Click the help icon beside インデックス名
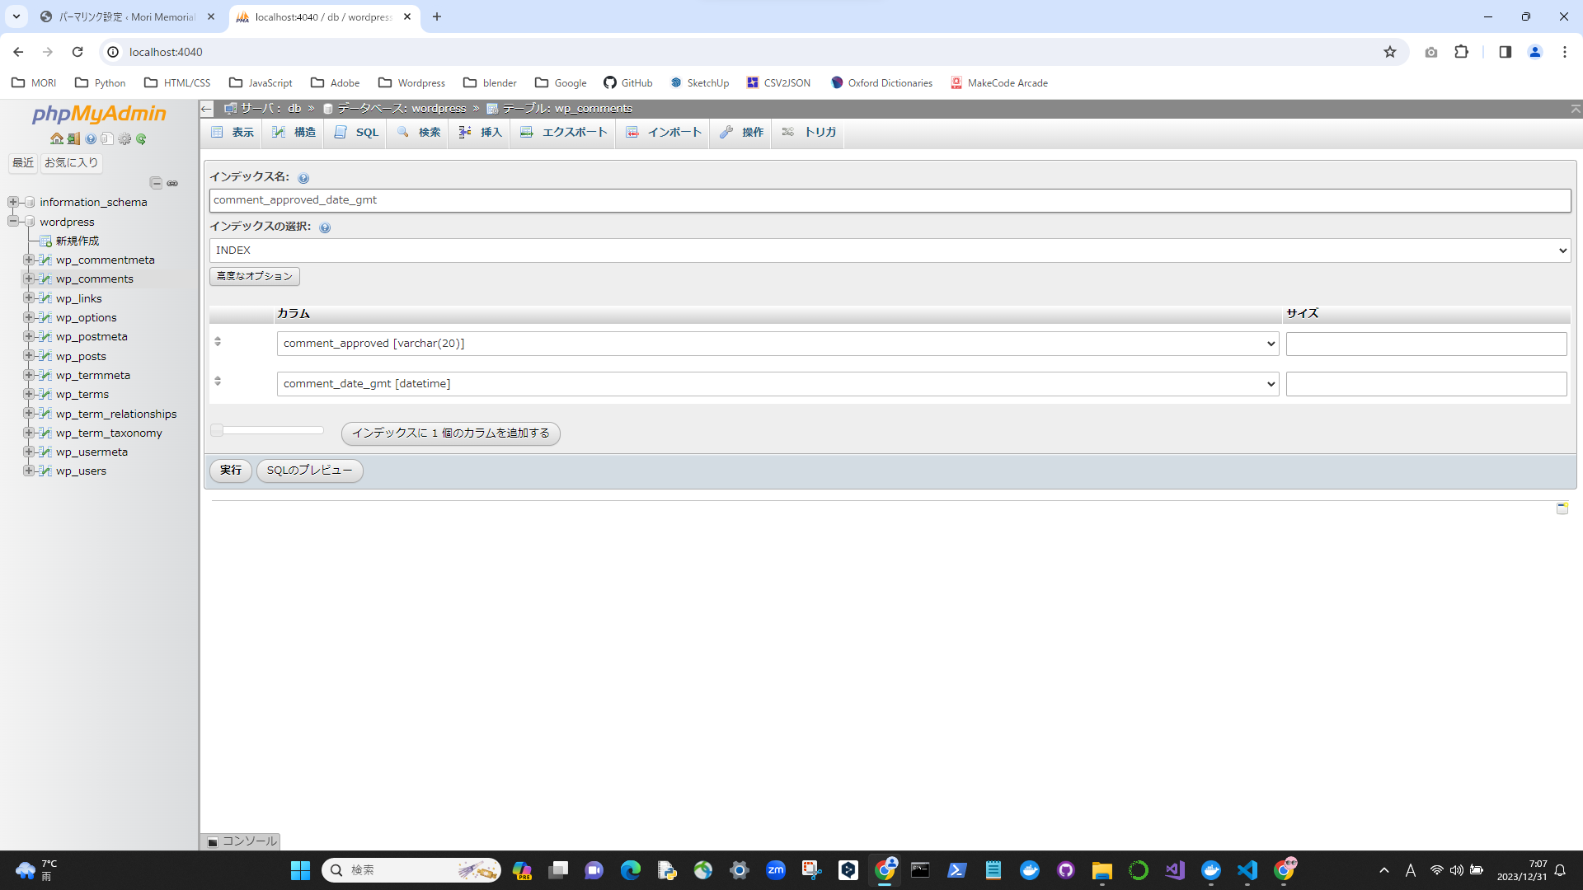The image size is (1583, 890). (x=303, y=178)
